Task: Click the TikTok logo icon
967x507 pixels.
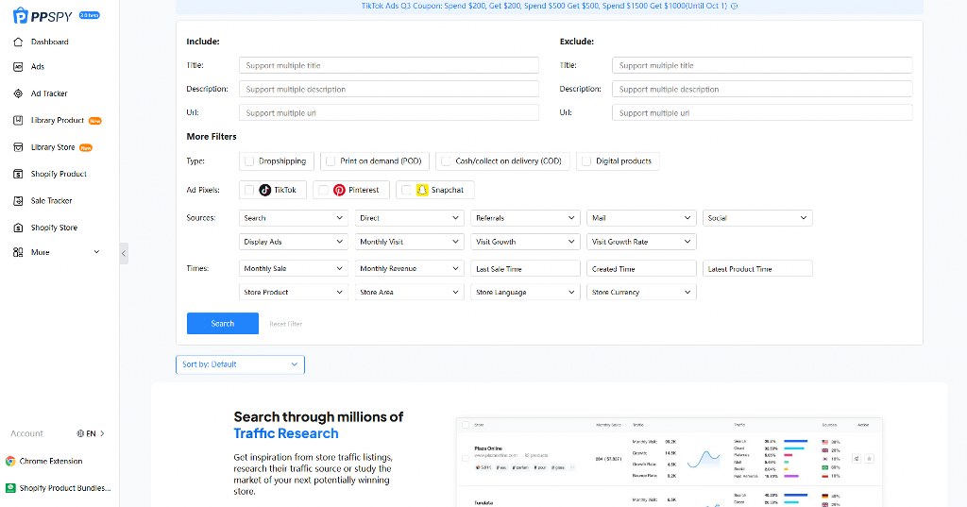Action: point(264,190)
